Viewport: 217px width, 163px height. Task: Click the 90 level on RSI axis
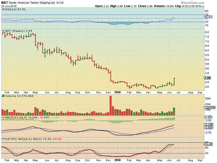(x=207, y=11)
